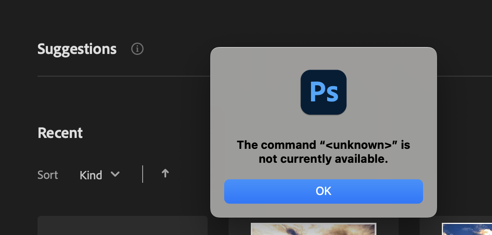Click the Recent section heading
The height and width of the screenshot is (235, 492).
(x=60, y=133)
